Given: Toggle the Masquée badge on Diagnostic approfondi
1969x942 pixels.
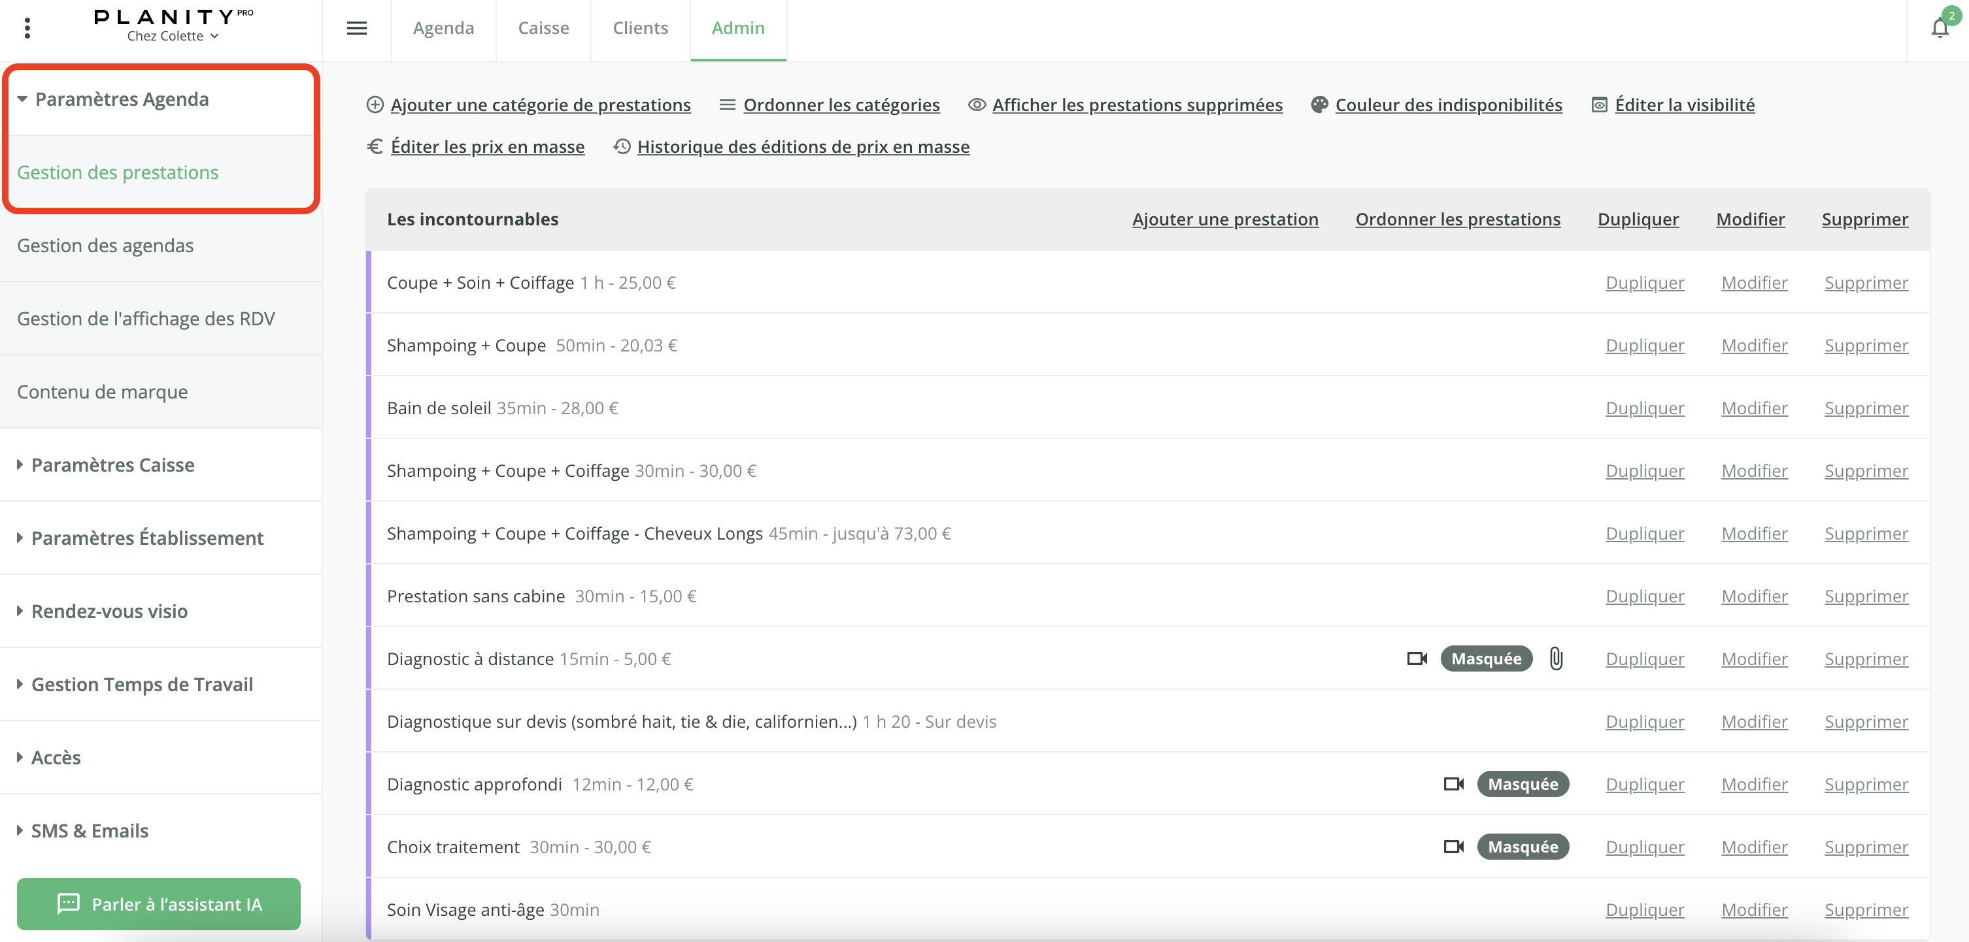Looking at the screenshot, I should point(1523,784).
